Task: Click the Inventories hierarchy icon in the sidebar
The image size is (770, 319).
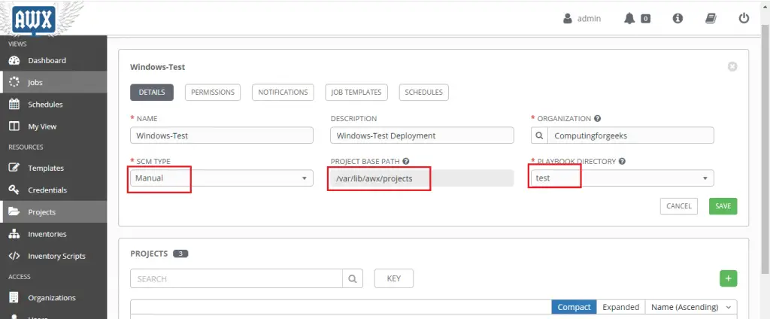Action: click(14, 234)
